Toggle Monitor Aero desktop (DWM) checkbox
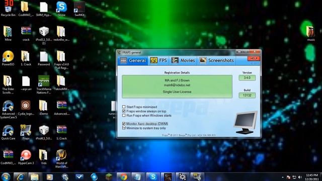This screenshot has height=181, width=322. coord(124,124)
